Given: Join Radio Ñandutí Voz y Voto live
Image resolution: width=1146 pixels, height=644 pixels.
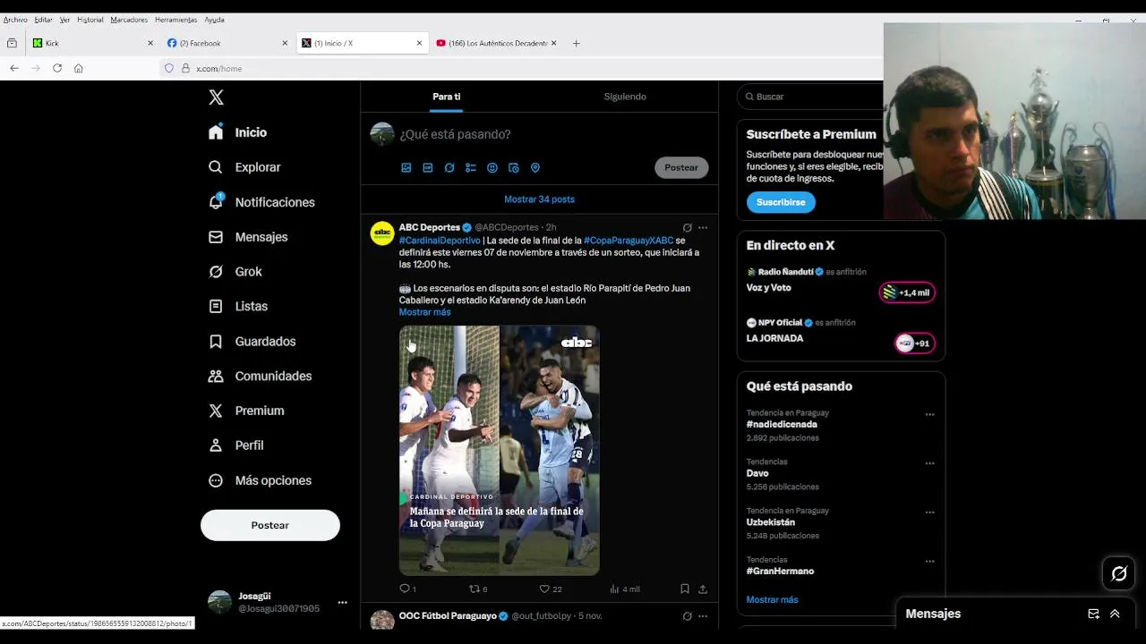Looking at the screenshot, I should 907,292.
